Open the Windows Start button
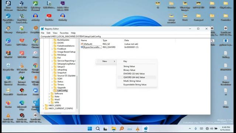The image size is (236, 133). pyautogui.click(x=90, y=129)
